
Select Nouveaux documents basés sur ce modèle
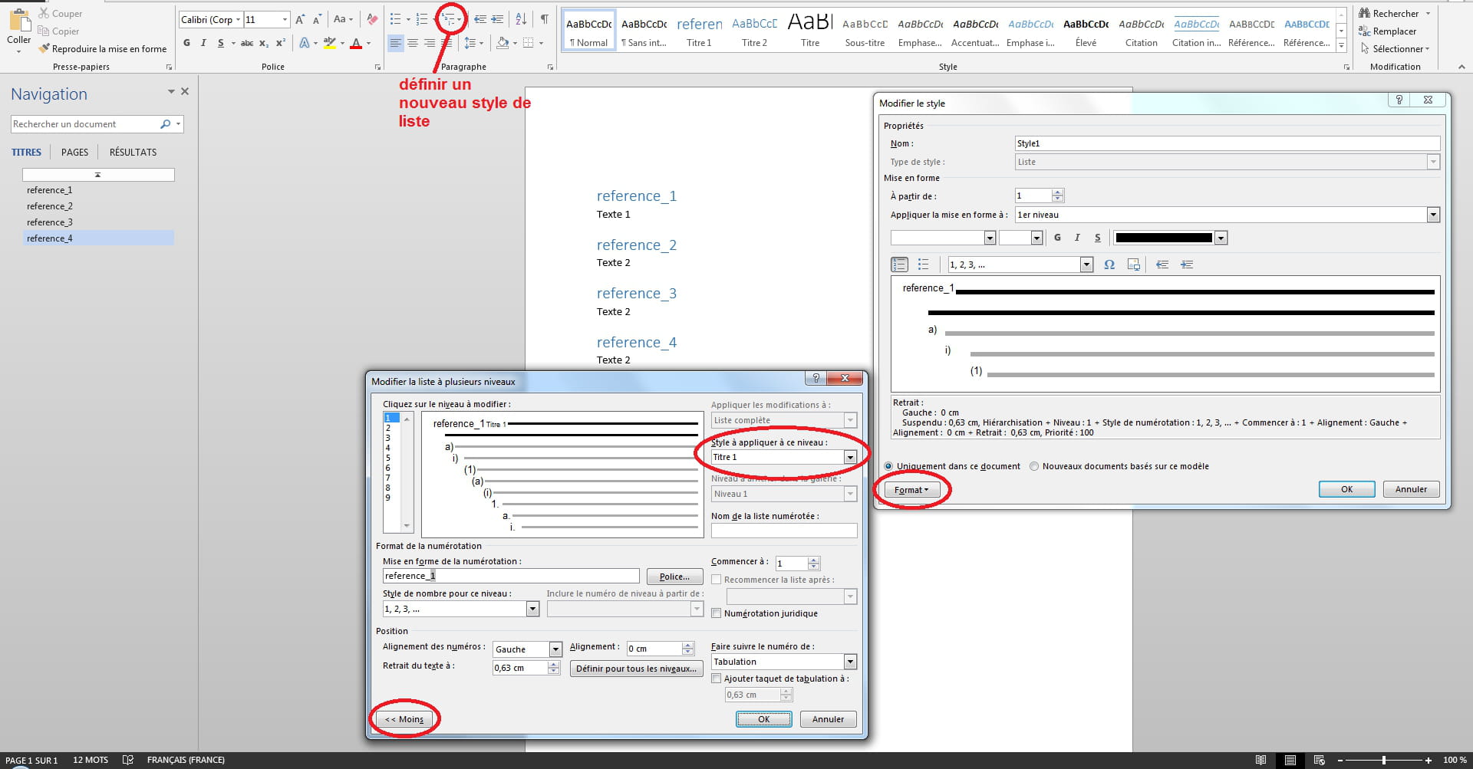coord(1034,466)
